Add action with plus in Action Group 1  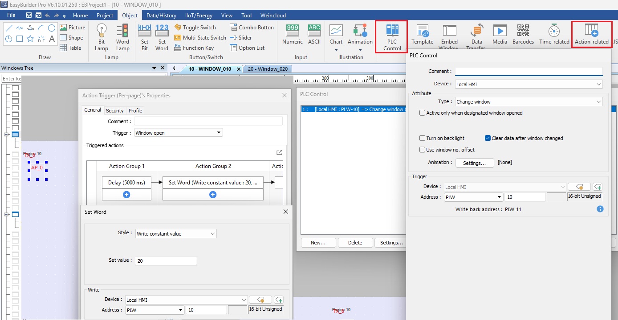coord(126,195)
